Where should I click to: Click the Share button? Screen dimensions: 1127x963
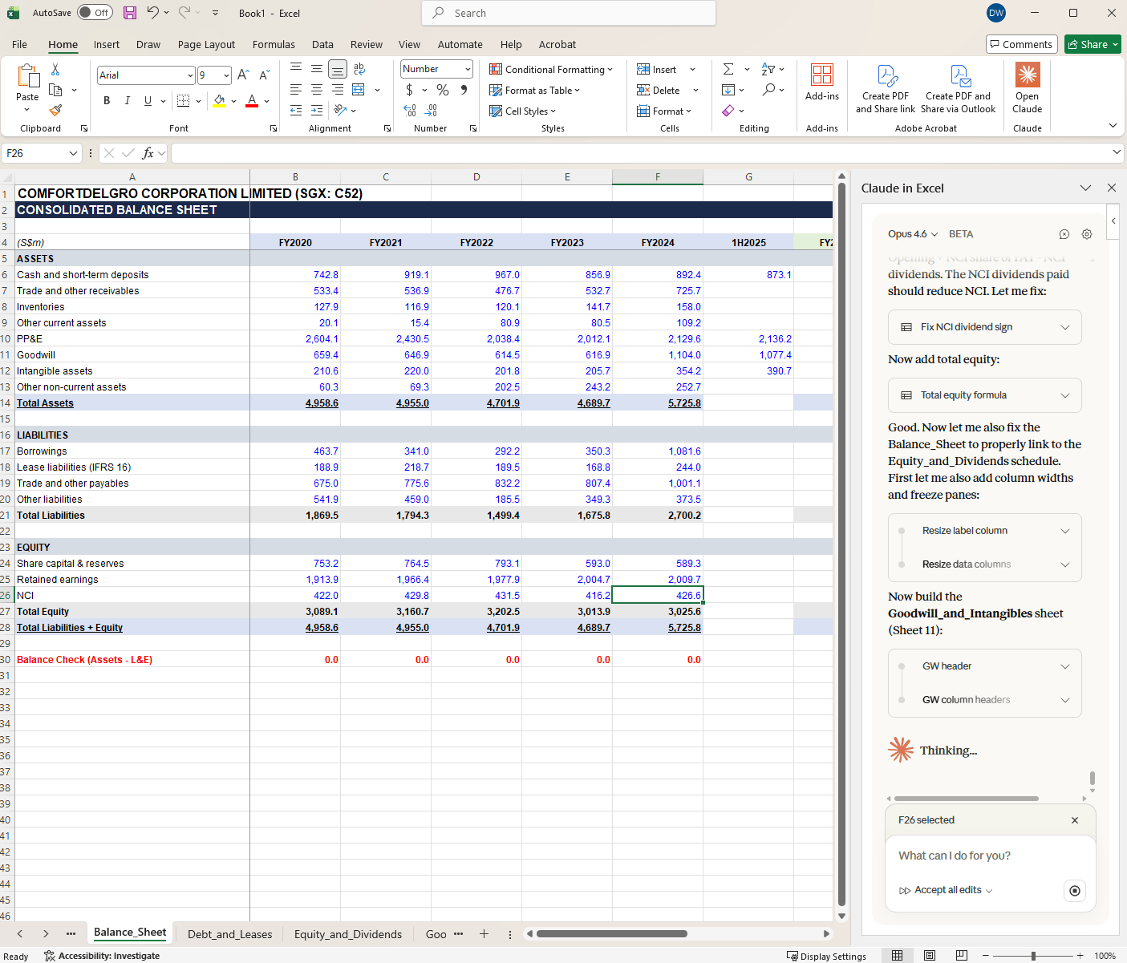(x=1093, y=44)
